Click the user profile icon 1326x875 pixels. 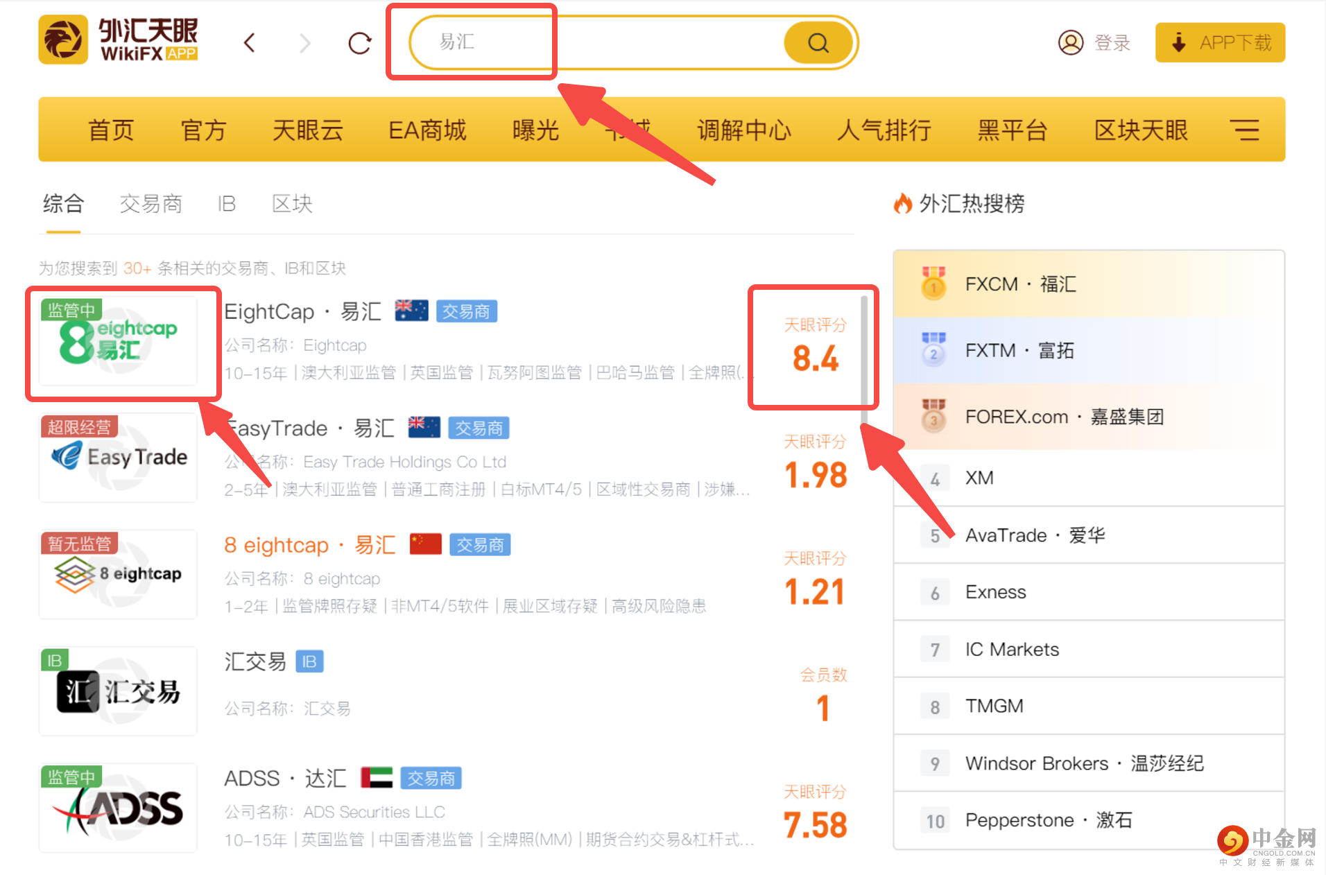coord(1071,42)
